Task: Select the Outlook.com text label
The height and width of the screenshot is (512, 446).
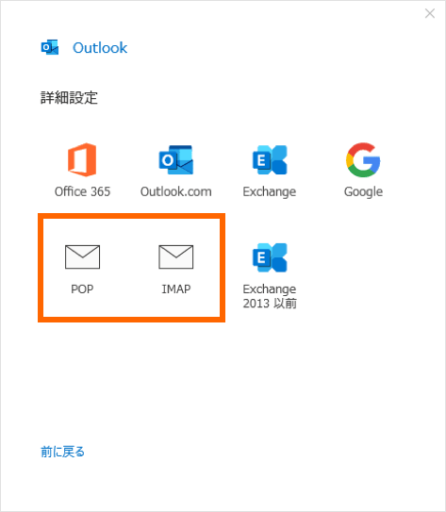Action: pos(176,191)
